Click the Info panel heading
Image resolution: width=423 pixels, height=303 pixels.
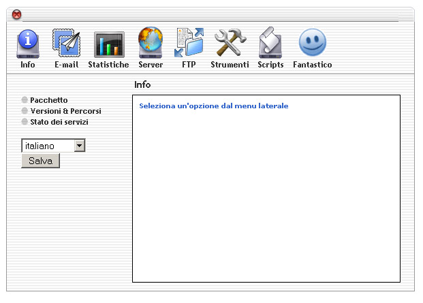coord(142,84)
